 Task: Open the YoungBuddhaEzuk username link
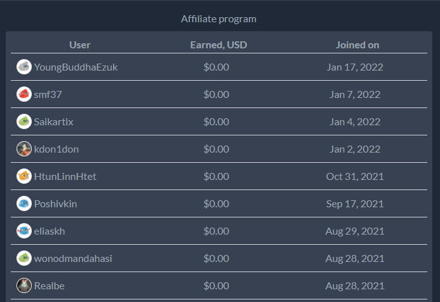(76, 67)
